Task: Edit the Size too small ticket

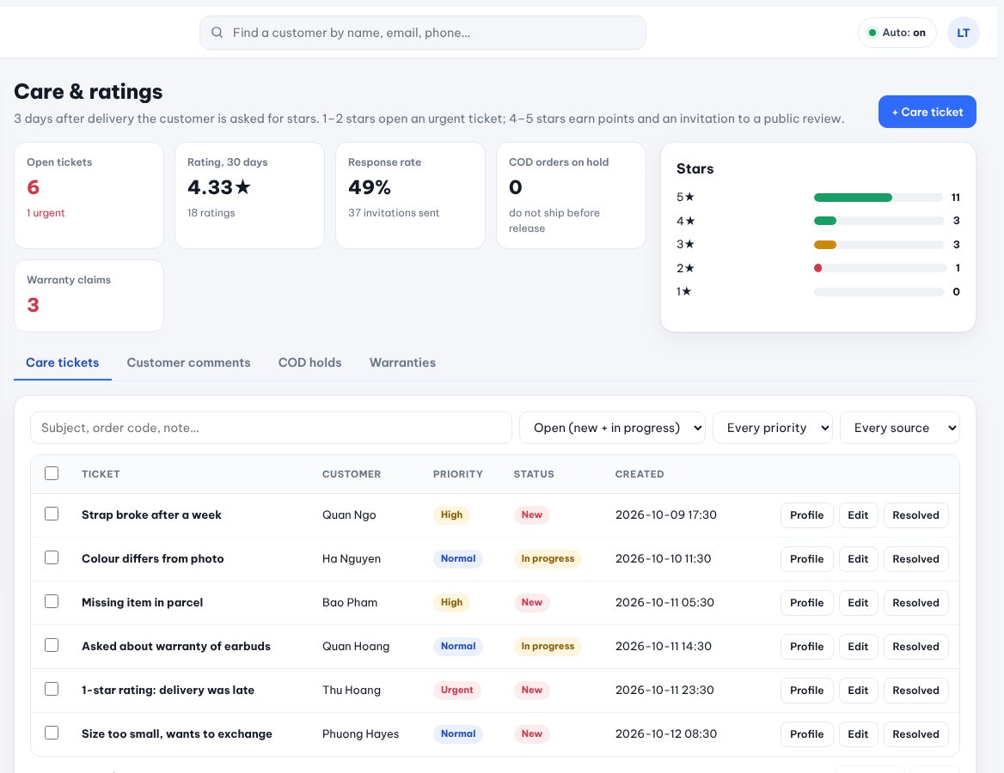Action: click(x=858, y=734)
